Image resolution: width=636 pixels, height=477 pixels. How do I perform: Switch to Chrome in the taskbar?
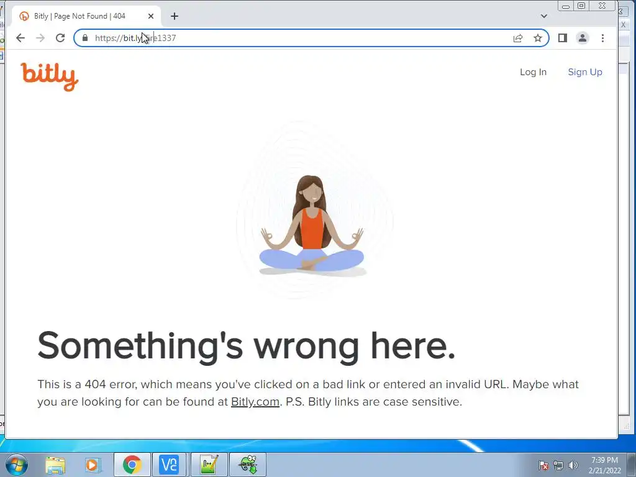132,465
